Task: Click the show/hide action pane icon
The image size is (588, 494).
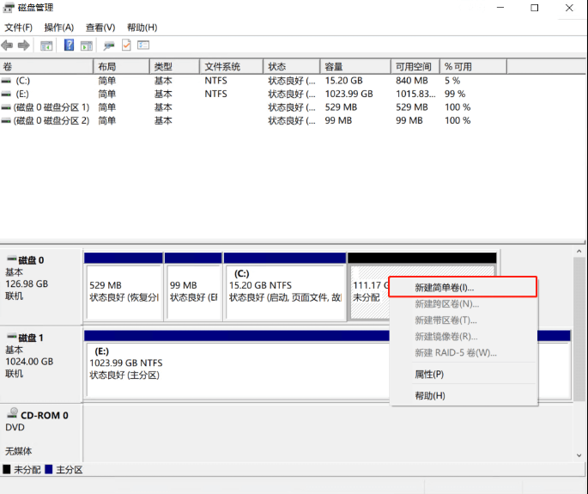Action: coord(86,46)
